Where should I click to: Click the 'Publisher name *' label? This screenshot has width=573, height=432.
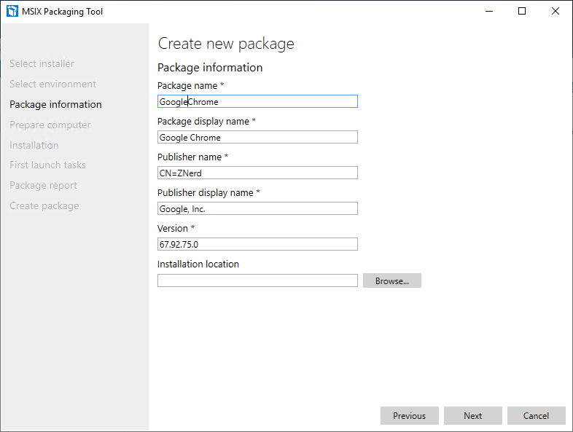[192, 157]
